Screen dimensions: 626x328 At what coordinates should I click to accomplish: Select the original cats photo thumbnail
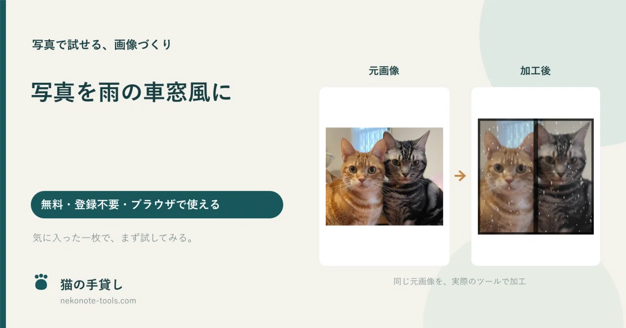pos(384,176)
